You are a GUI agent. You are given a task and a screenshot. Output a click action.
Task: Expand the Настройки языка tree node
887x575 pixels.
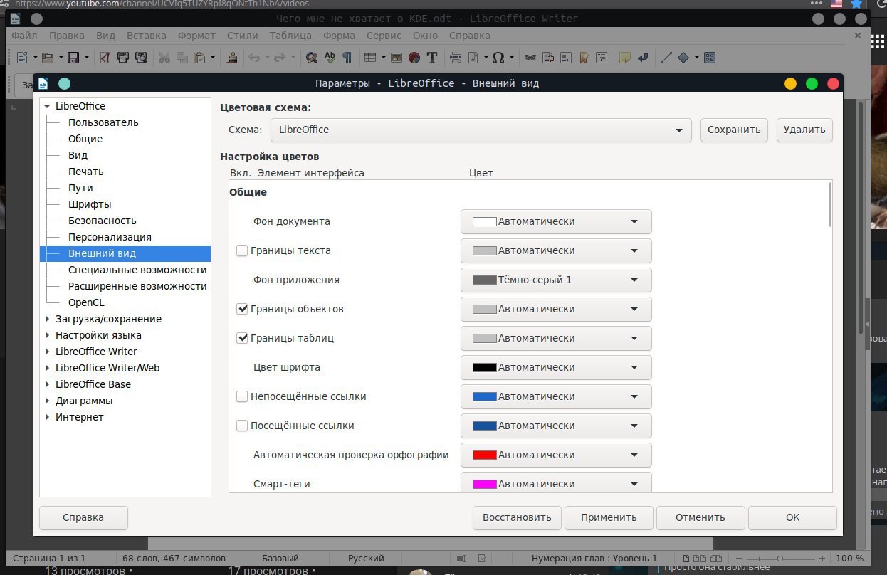point(47,335)
